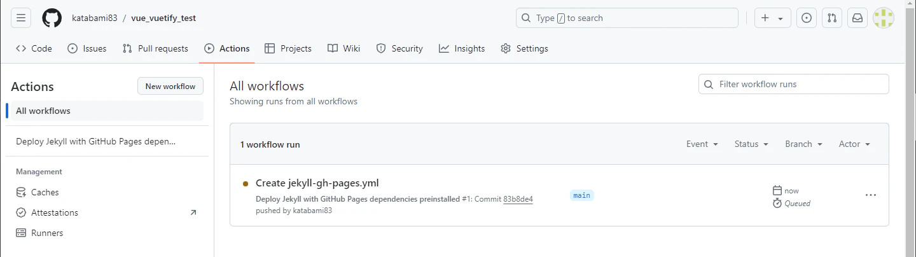
Task: Click the page vertical scrollbar
Action: pyautogui.click(x=910, y=128)
